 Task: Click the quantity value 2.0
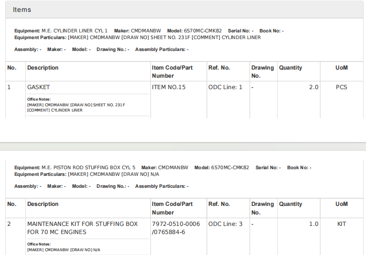[313, 87]
